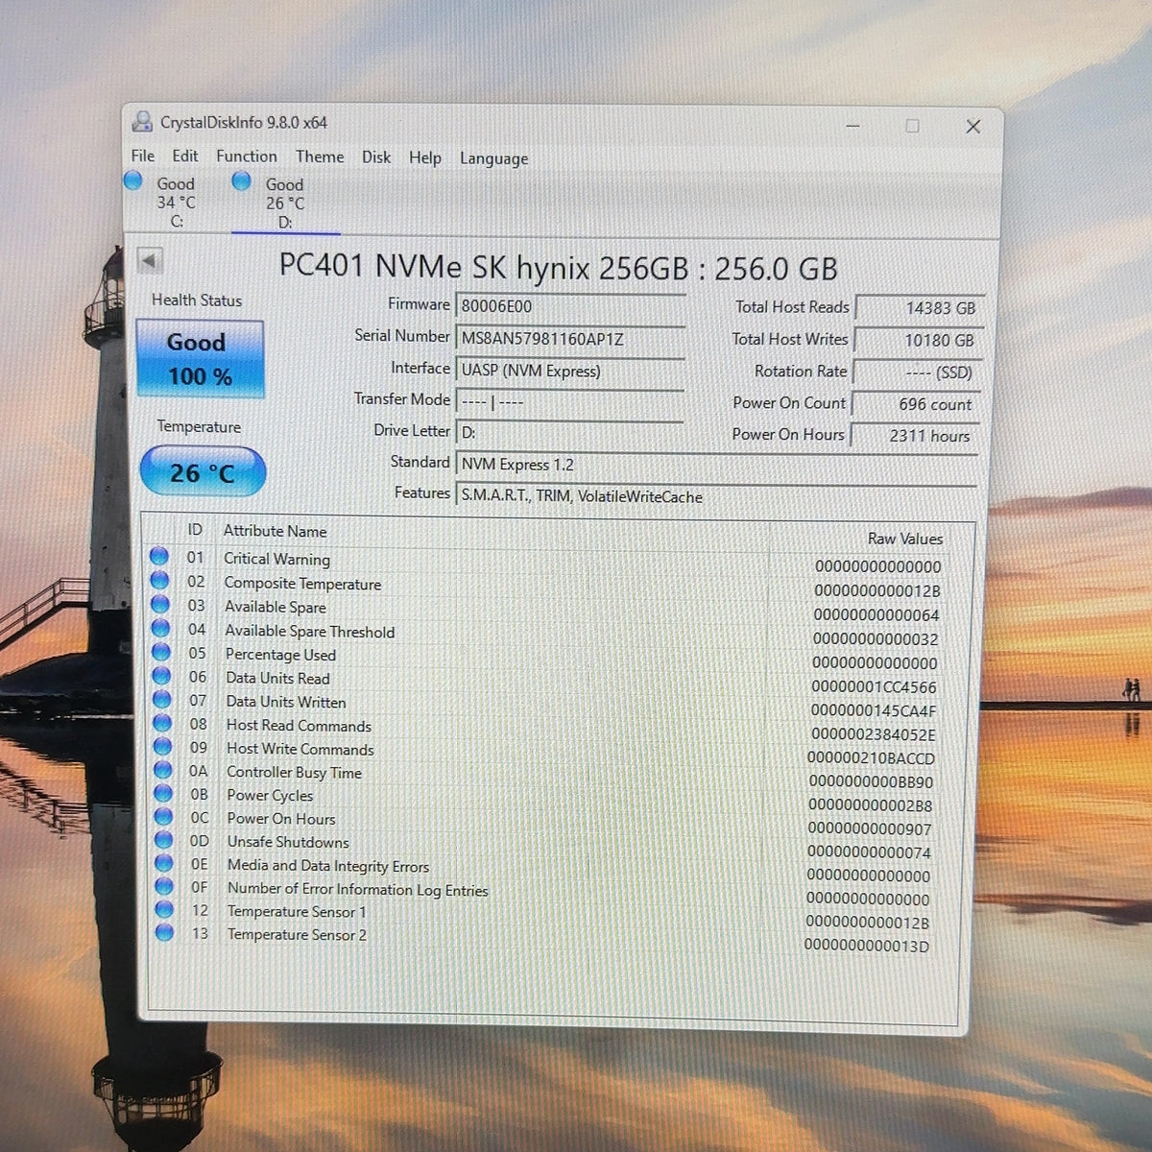The image size is (1152, 1152).
Task: Click the Rotation Rate value ---- (SSD)
Action: (916, 372)
